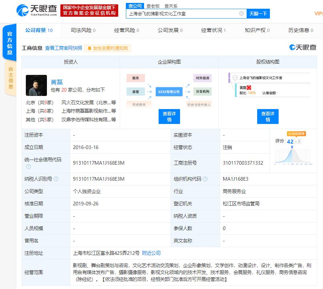Open the help icon beside 统一社会信用代码
Screen dimensions: 323x289
click(x=28, y=166)
